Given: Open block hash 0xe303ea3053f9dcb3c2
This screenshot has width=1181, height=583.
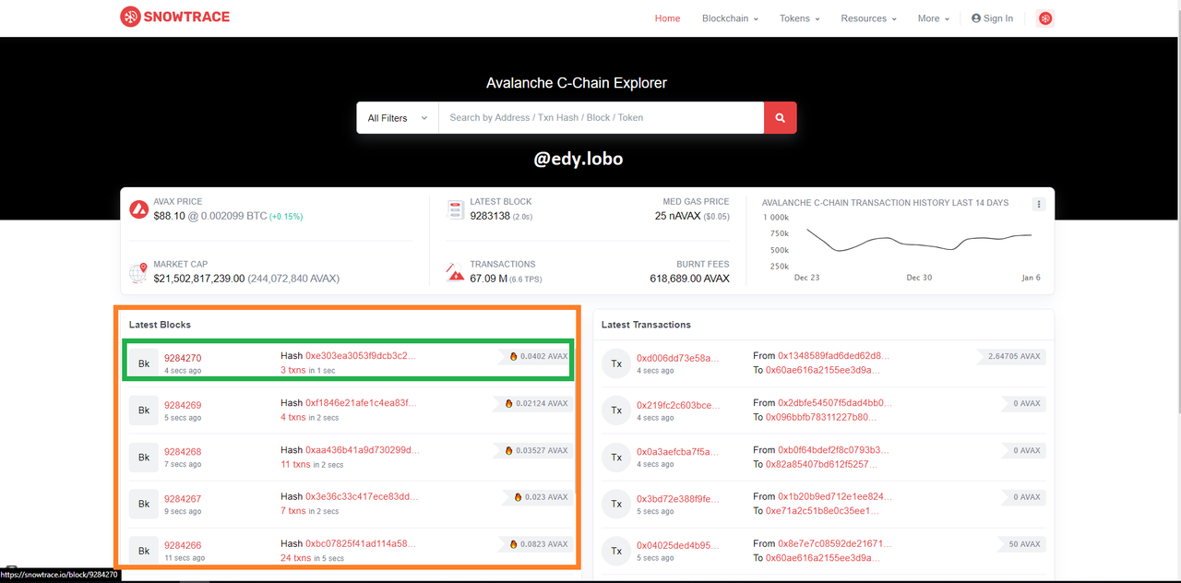Looking at the screenshot, I should (361, 355).
